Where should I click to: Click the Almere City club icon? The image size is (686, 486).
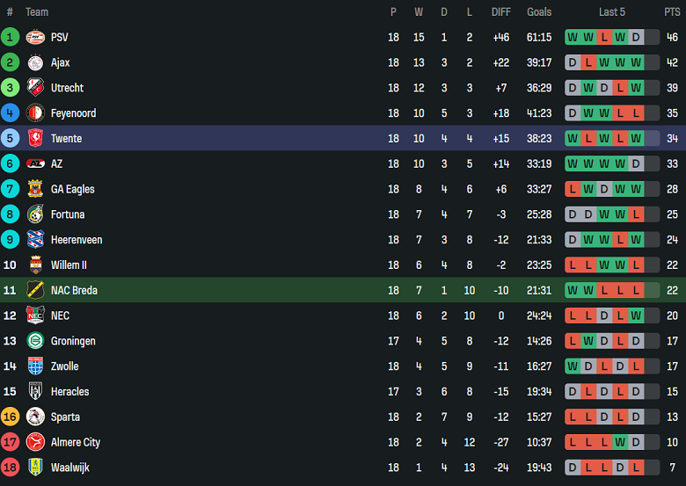pyautogui.click(x=35, y=442)
